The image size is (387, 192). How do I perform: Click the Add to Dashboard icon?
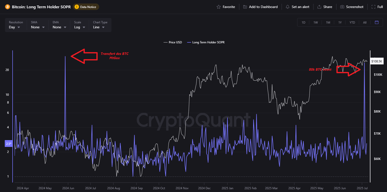[245, 7]
